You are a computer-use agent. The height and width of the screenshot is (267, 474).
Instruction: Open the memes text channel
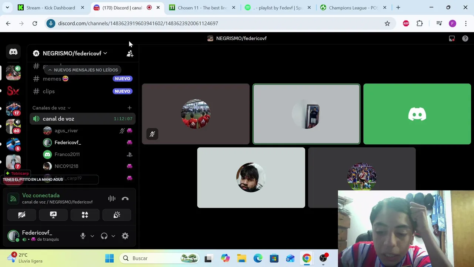click(82, 79)
